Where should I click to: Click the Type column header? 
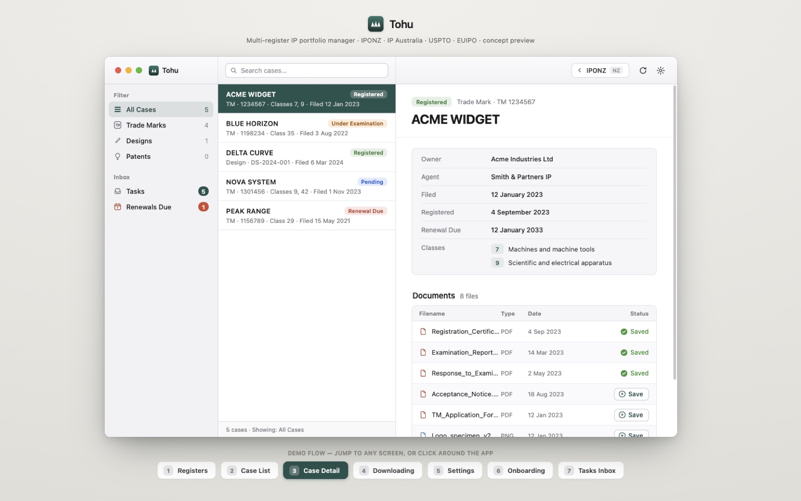[508, 314]
